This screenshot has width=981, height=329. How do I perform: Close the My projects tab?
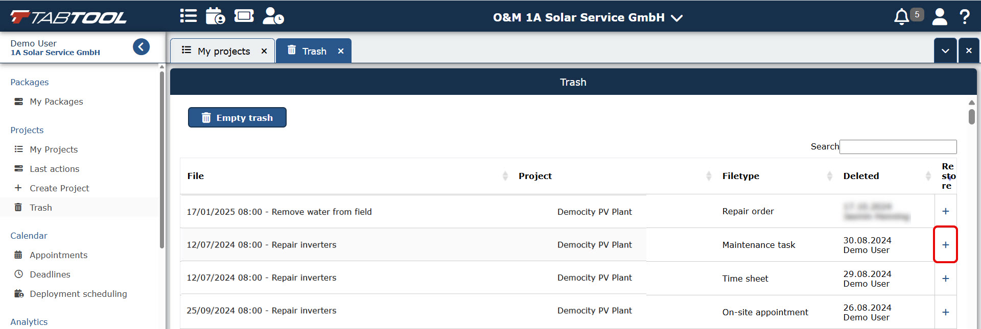tap(264, 51)
